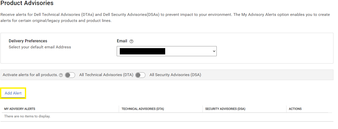The height and width of the screenshot is (129, 338).
Task: Click the Technical Advisories (DTA) column header
Action: [143, 109]
